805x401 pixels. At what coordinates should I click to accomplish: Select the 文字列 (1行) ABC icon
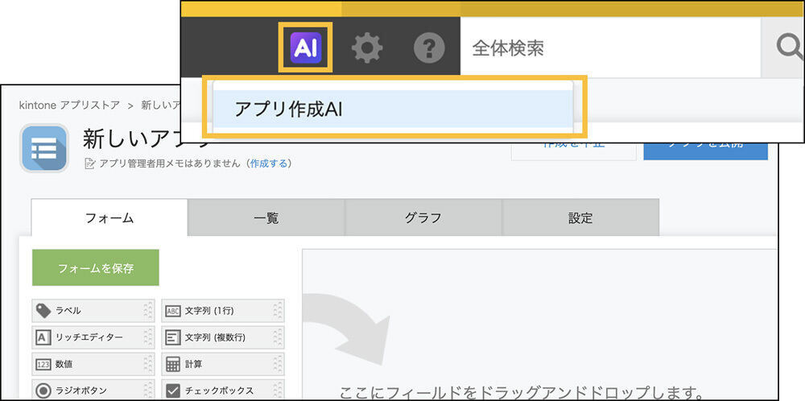pos(173,311)
